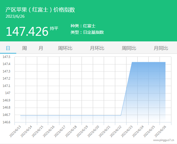
Task: Click the 147.426 index value
Action: coord(27,31)
